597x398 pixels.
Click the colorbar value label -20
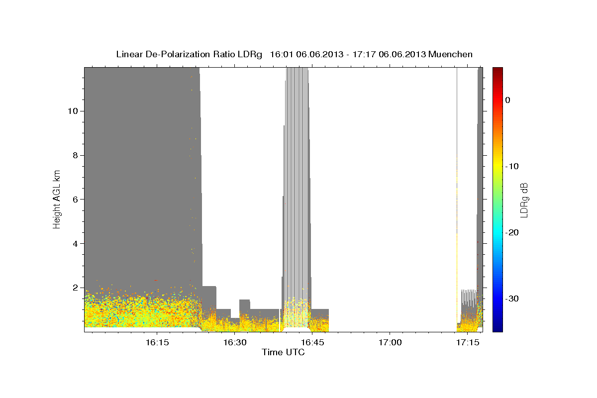512,232
